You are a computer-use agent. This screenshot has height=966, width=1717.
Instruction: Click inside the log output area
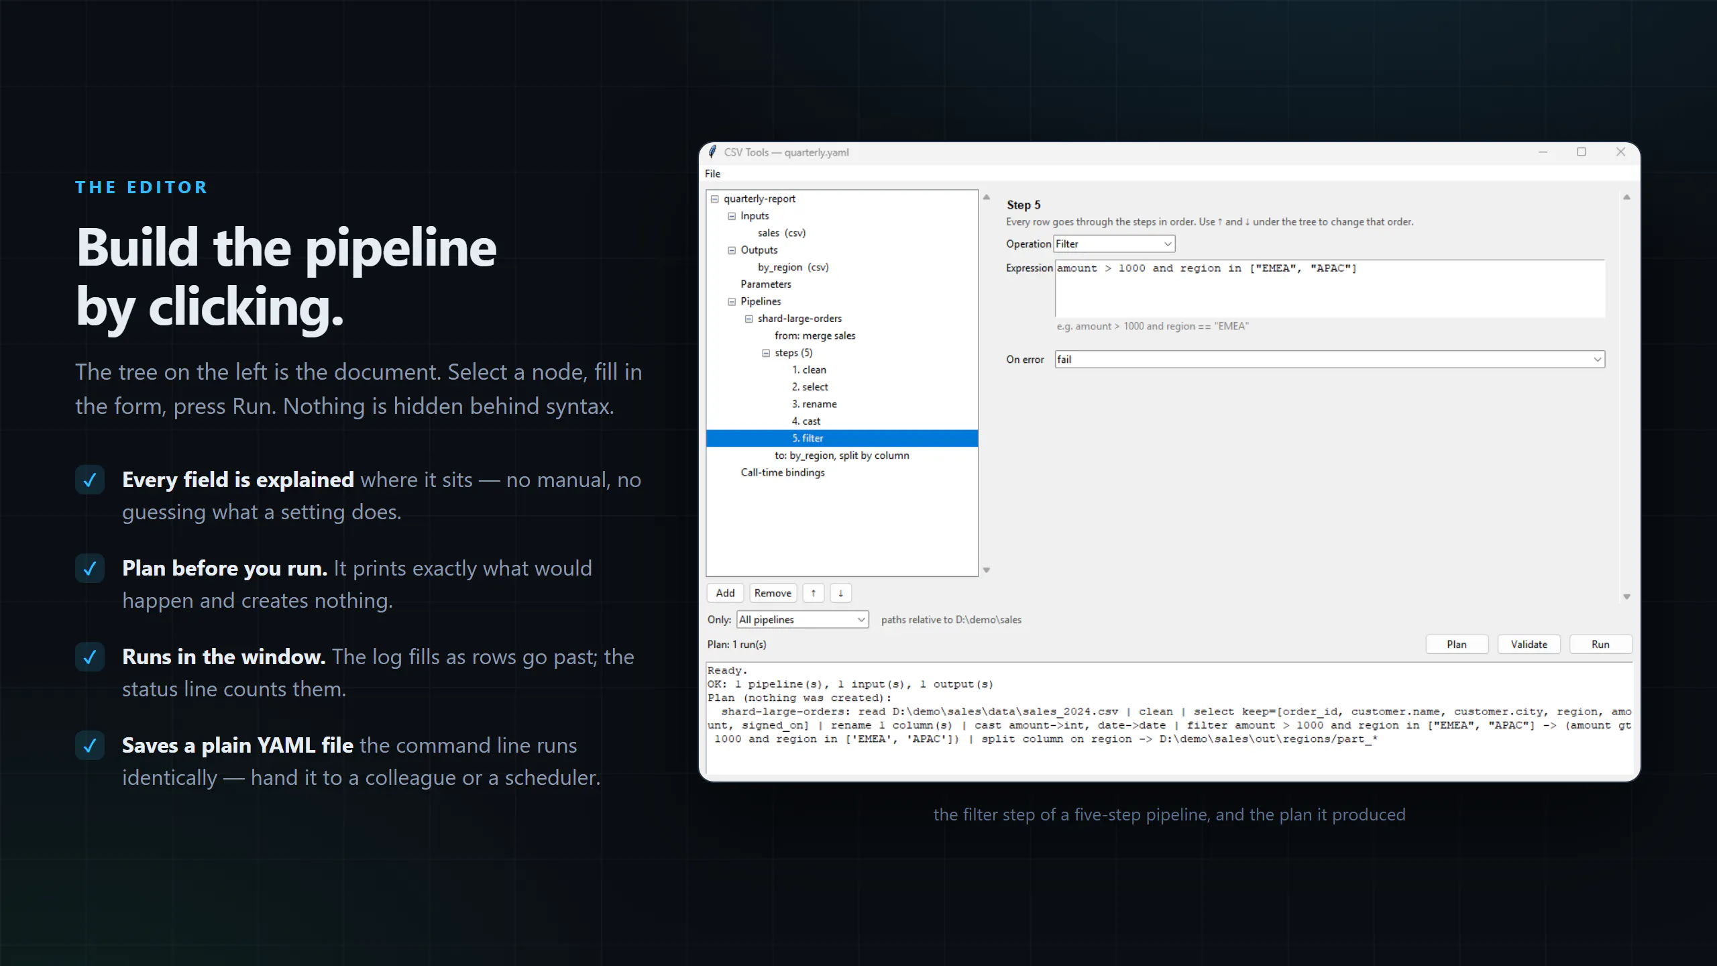click(1169, 718)
